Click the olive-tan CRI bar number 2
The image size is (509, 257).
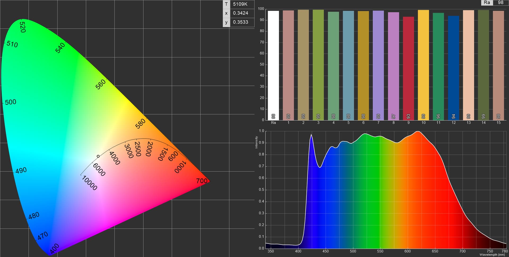(303, 65)
